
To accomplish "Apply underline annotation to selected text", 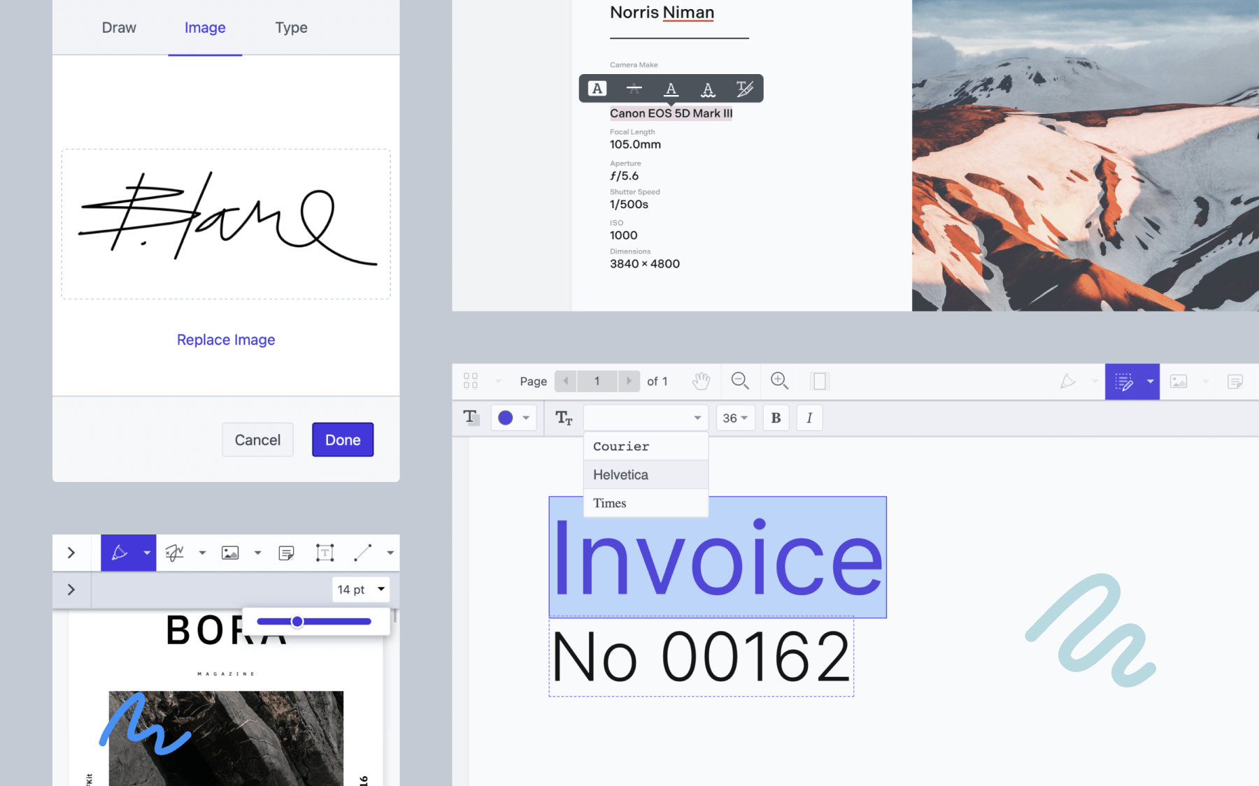I will point(671,89).
